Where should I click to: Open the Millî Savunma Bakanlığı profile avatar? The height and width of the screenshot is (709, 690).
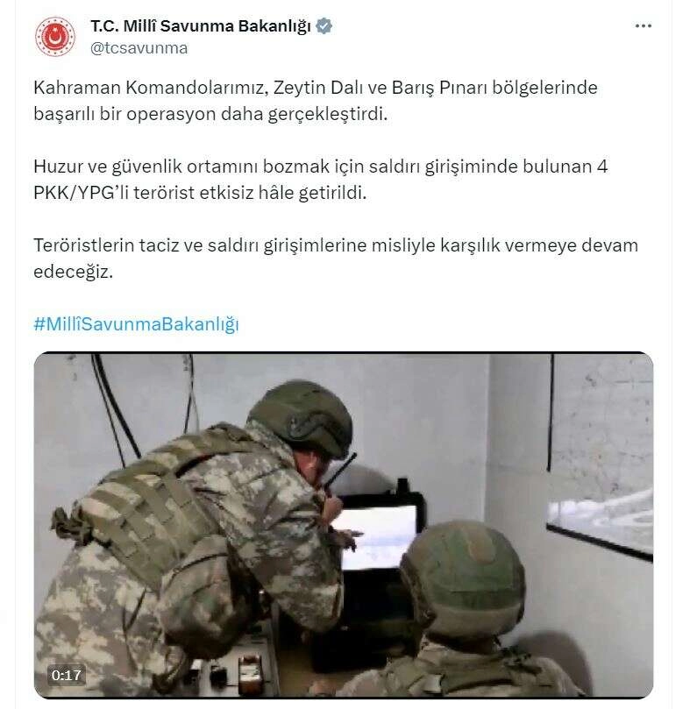[x=54, y=37]
